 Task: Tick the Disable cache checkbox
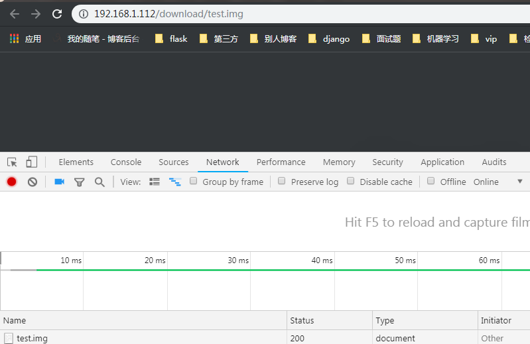click(351, 181)
